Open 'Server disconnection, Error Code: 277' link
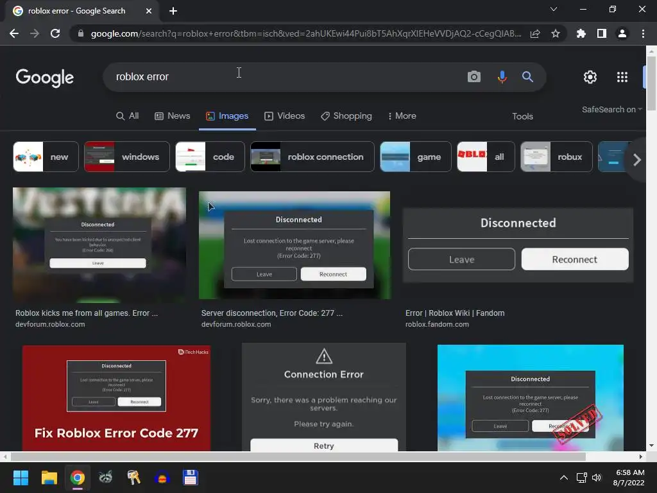Viewport: 657px width, 493px height. pos(272,313)
